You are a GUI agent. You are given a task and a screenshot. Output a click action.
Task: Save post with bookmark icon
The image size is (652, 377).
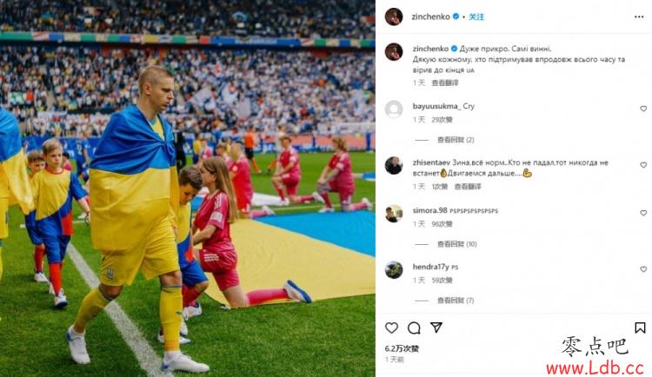pyautogui.click(x=640, y=328)
